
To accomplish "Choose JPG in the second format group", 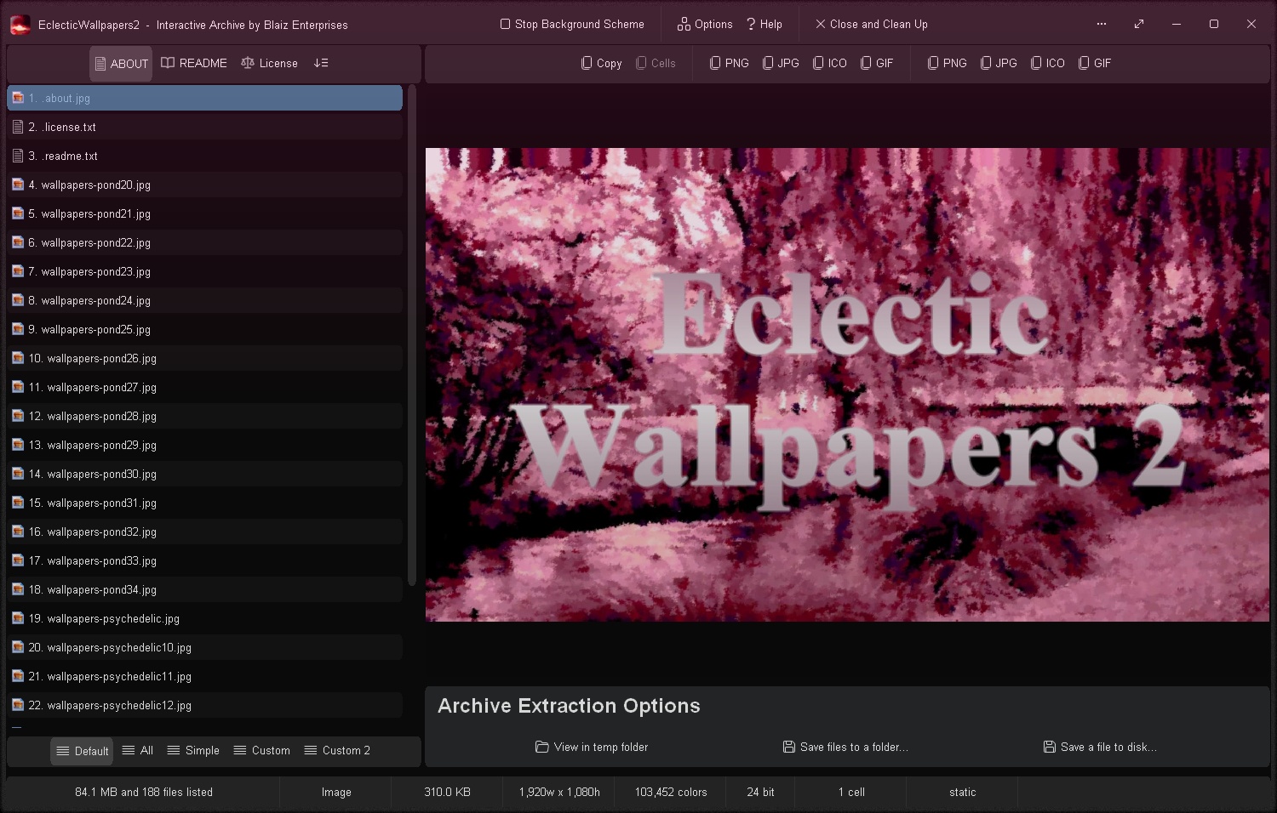I will coord(999,63).
